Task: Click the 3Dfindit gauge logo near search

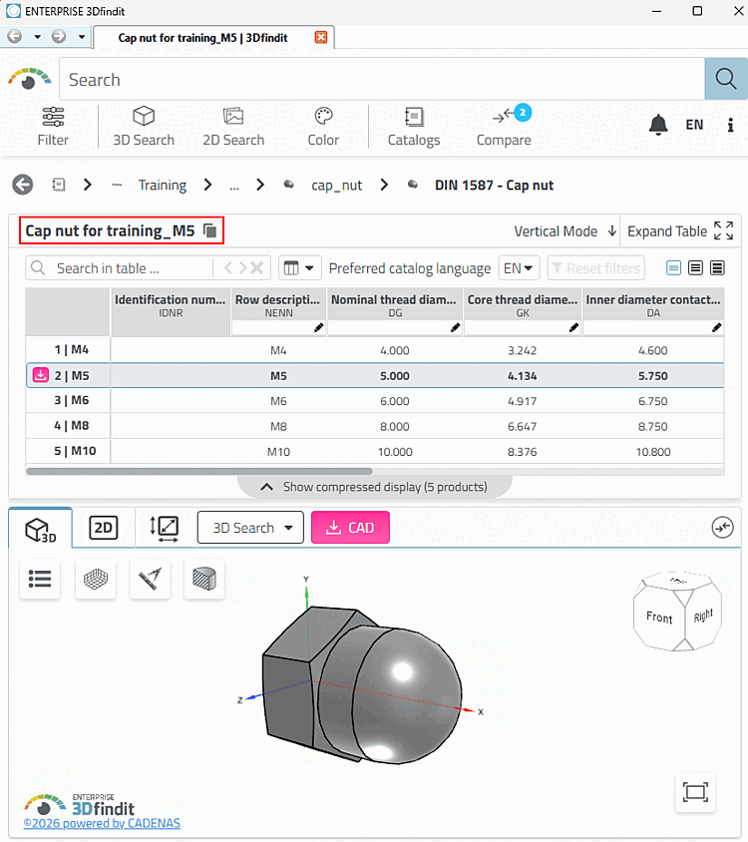Action: click(x=30, y=79)
